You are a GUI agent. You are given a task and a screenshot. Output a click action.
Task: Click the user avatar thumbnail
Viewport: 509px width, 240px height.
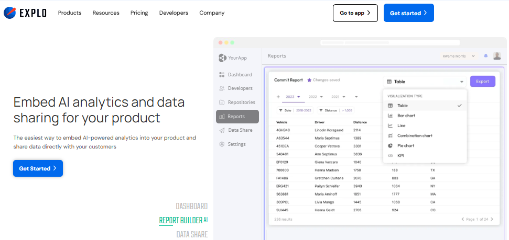pyautogui.click(x=497, y=56)
